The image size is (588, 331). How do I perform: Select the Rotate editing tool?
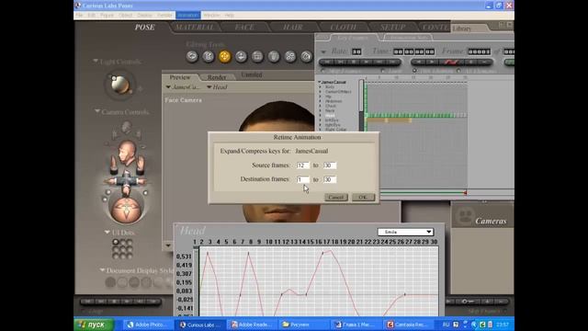192,56
